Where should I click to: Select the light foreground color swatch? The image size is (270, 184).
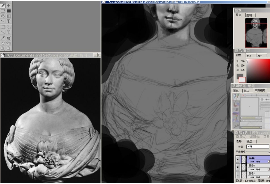(x=242, y=80)
